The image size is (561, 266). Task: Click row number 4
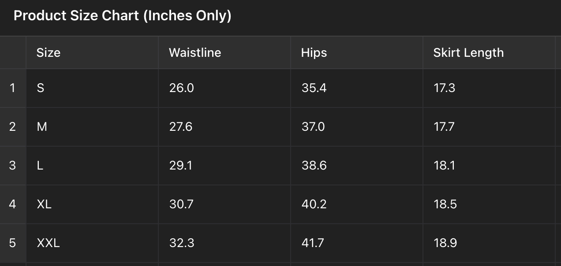12,204
